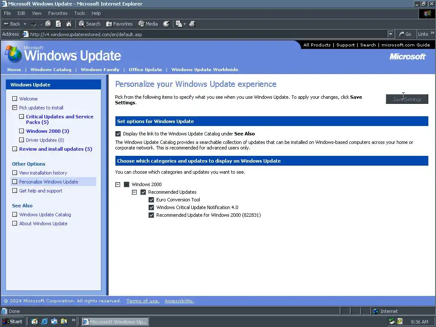436x327 pixels.
Task: Open Windows Update Catalog sidebar link
Action: coord(45,215)
